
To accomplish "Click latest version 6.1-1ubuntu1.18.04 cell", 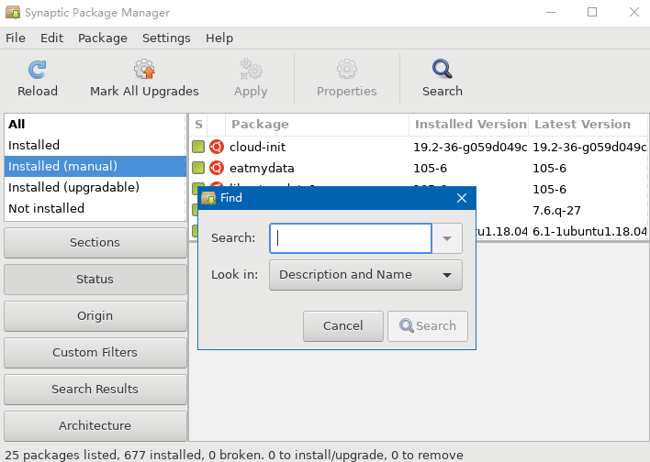I will click(589, 231).
